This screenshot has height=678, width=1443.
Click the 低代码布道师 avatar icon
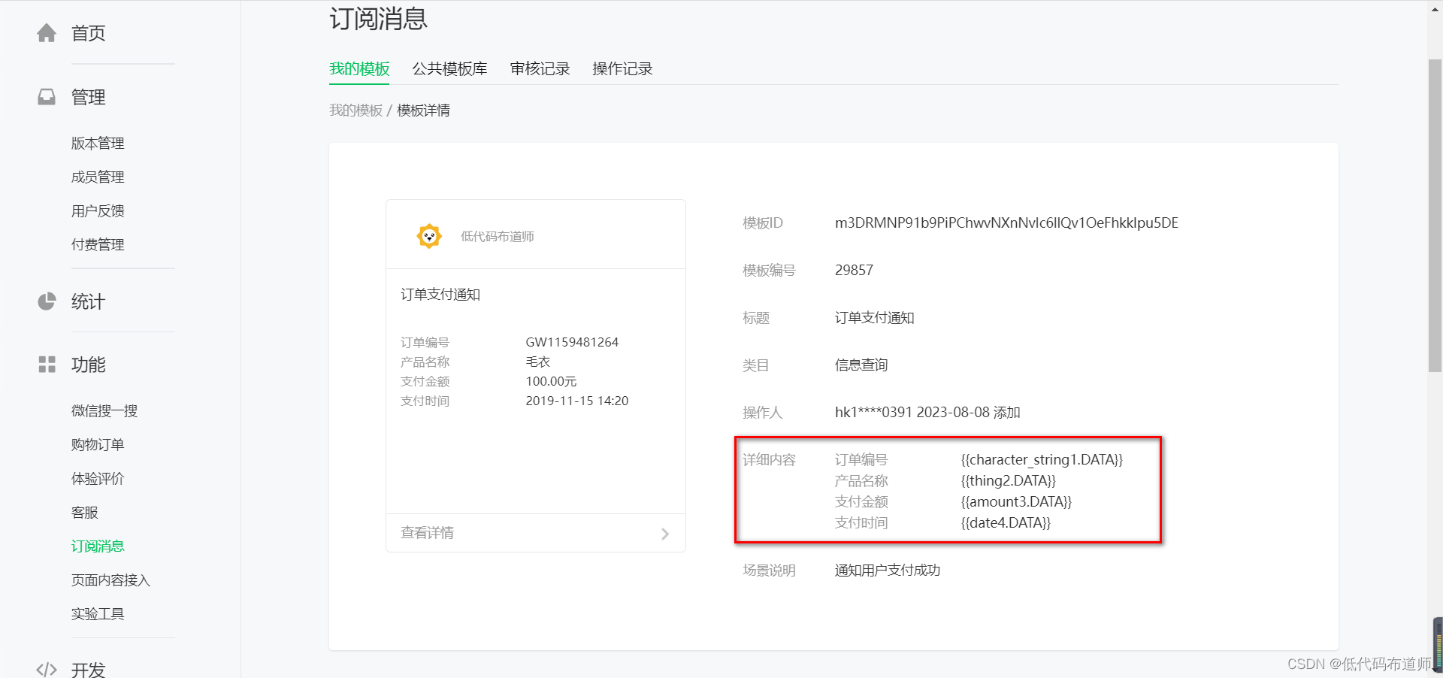[429, 236]
